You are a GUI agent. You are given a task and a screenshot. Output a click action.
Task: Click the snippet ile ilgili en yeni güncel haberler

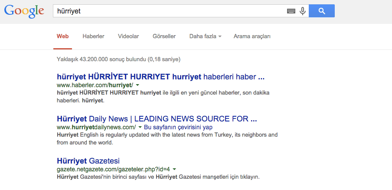click(x=163, y=97)
